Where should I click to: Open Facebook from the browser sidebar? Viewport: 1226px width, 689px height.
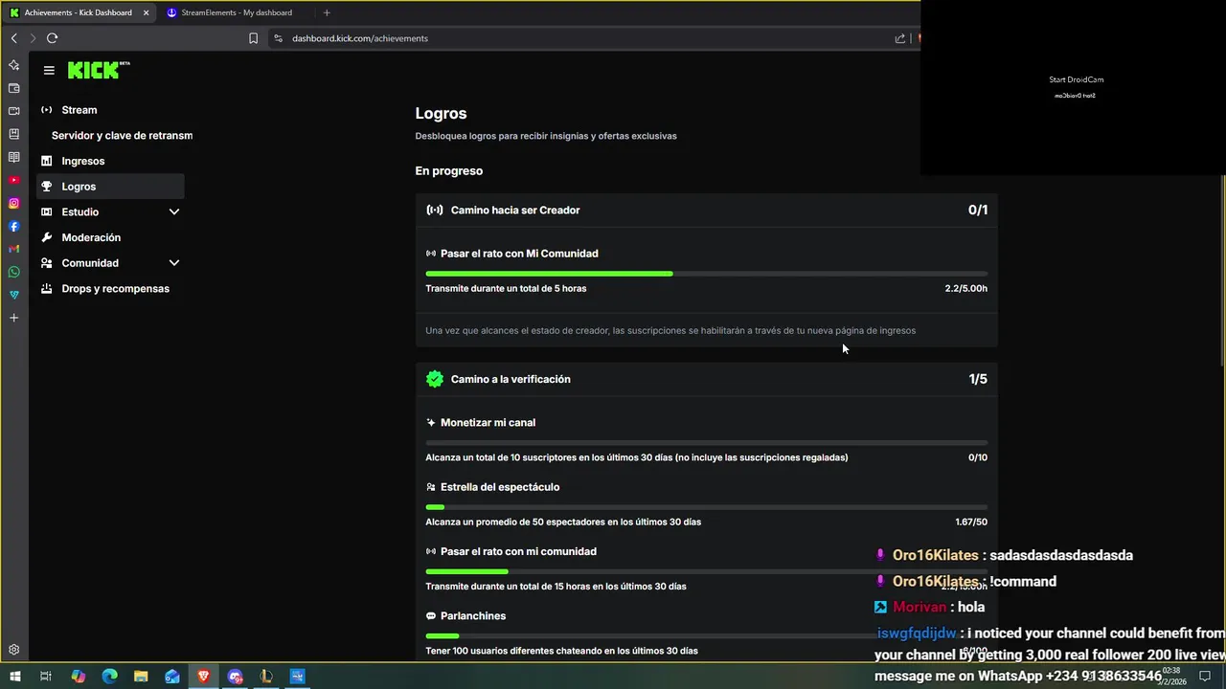pyautogui.click(x=13, y=226)
